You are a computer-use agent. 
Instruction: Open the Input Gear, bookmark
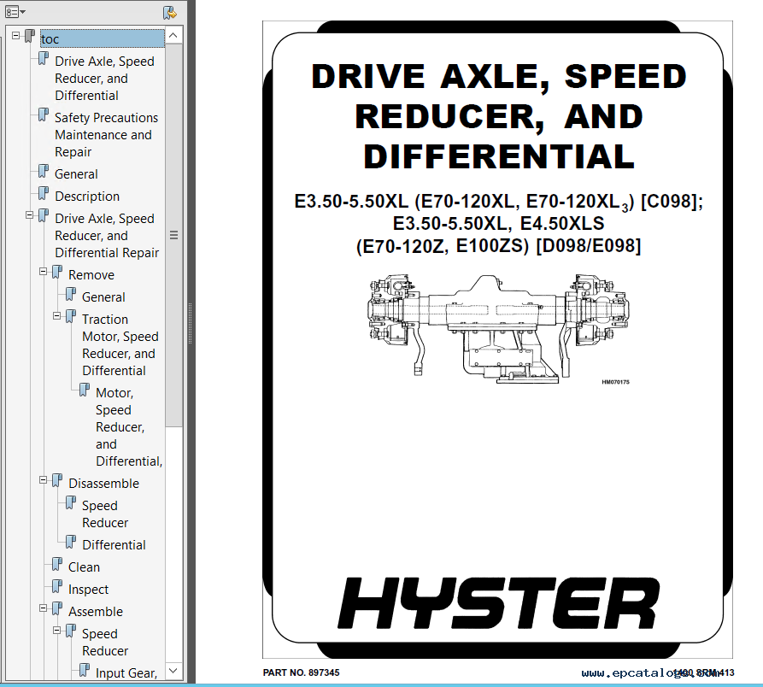pos(126,673)
